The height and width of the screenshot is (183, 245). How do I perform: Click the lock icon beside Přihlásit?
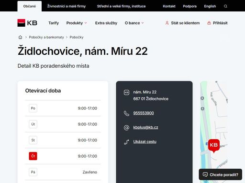[x=209, y=23]
